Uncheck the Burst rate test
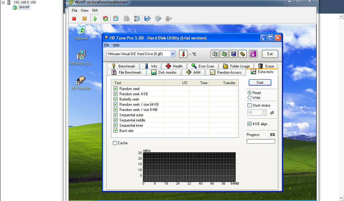 pos(116,131)
